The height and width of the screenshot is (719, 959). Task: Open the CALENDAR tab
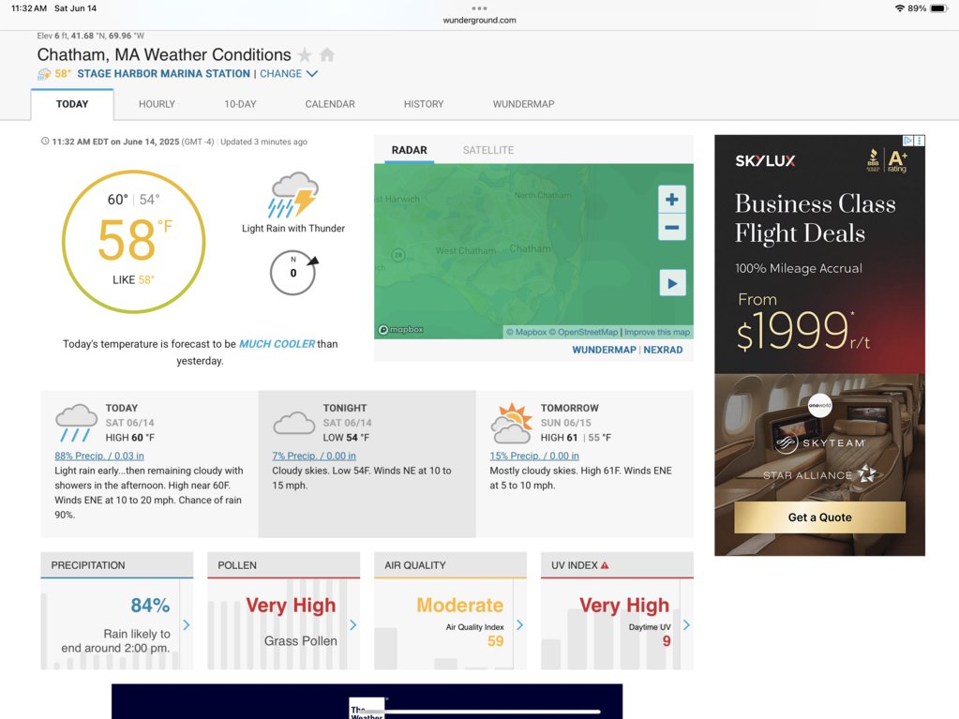pyautogui.click(x=330, y=105)
